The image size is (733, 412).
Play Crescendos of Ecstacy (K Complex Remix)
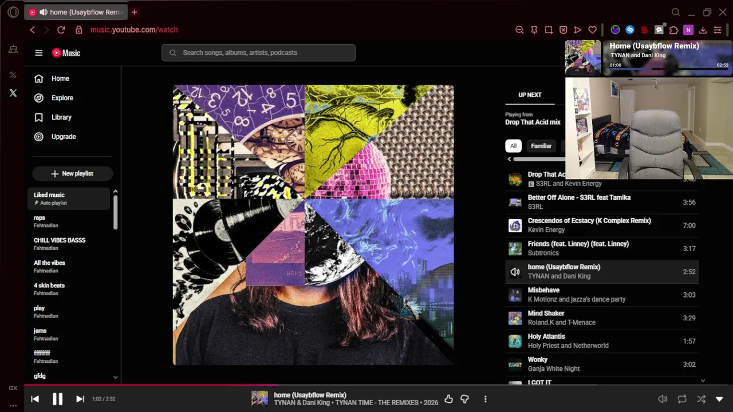[602, 225]
